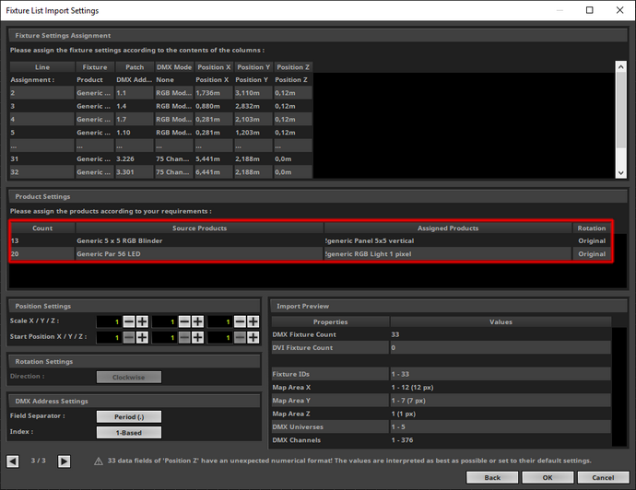This screenshot has height=490, width=636.
Task: Click the DMX Mode column header
Action: (x=174, y=67)
